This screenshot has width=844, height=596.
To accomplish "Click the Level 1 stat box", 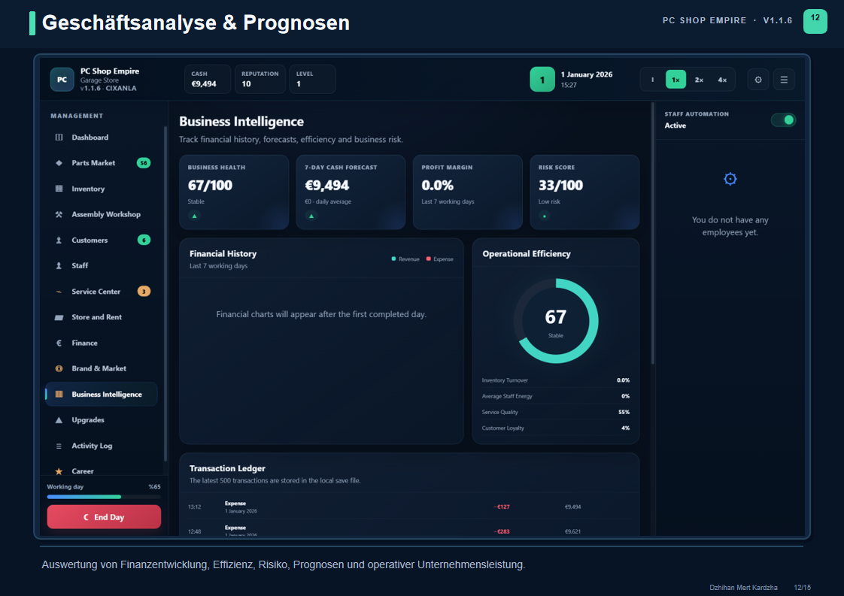I will coord(312,79).
